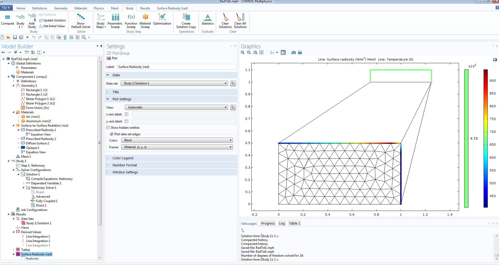Click the Compute icon in ribbon
The image size is (499, 265).
[8, 20]
